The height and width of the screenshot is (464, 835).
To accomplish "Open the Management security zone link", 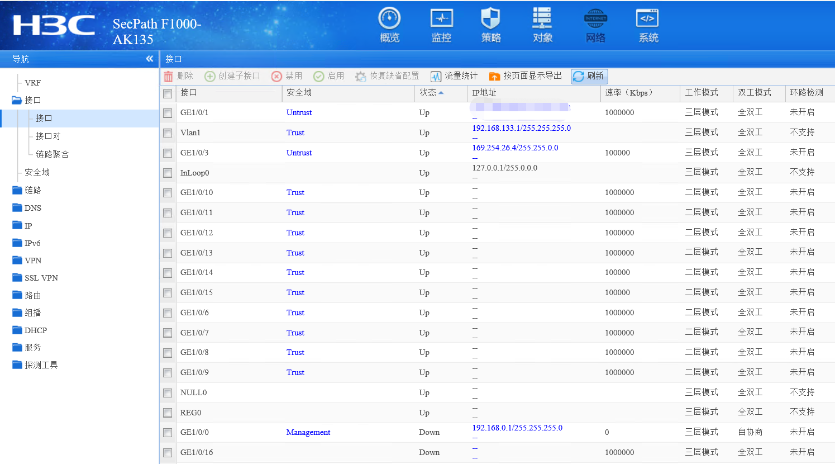I will (308, 432).
